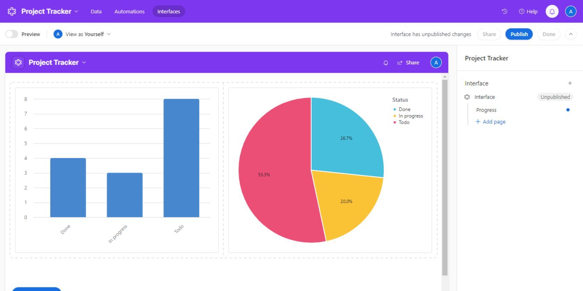The width and height of the screenshot is (583, 291).
Task: Toggle the Todo series in pie legend
Action: point(404,122)
